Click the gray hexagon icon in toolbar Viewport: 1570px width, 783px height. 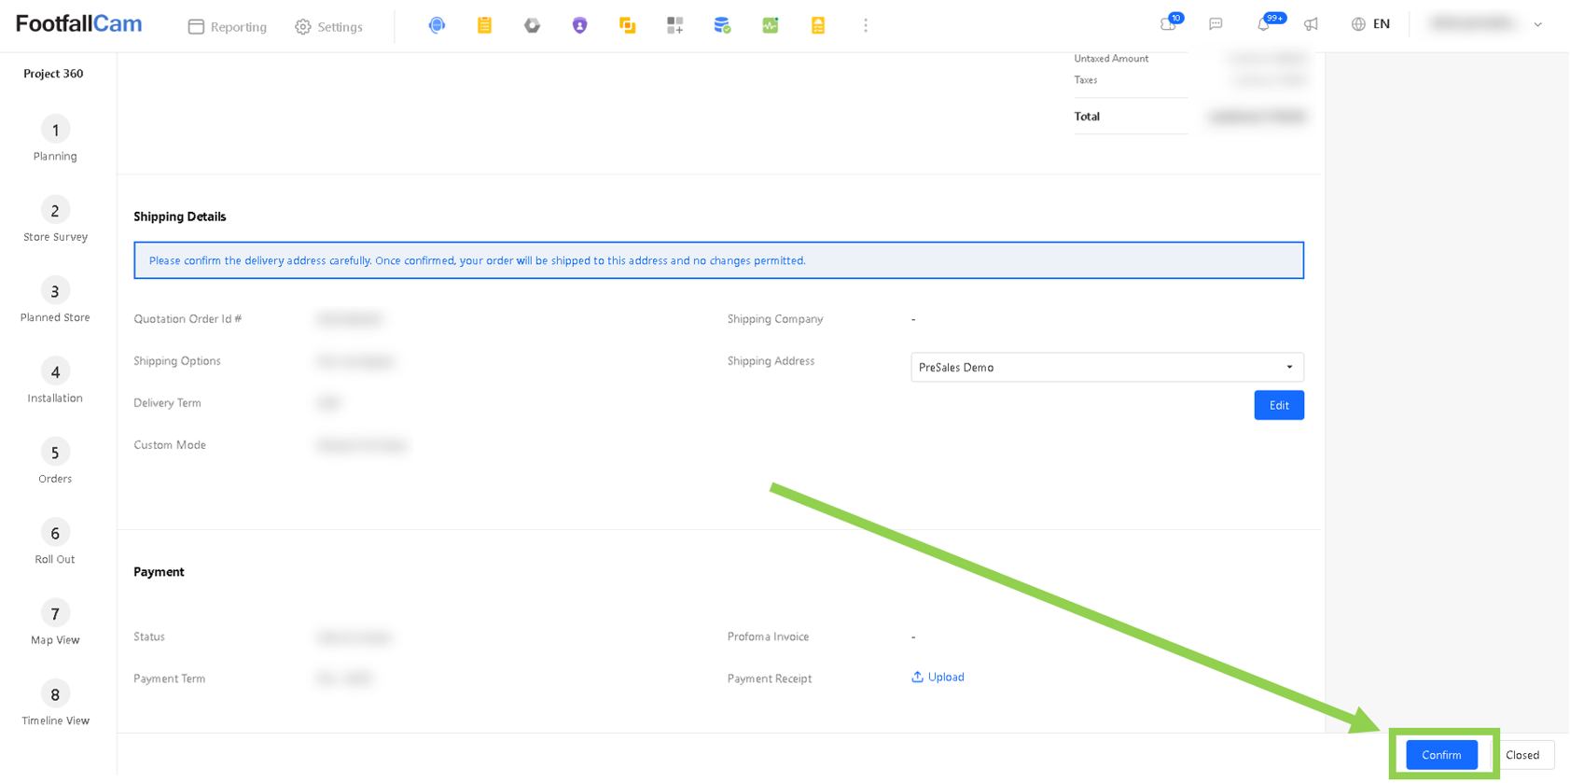click(x=533, y=25)
